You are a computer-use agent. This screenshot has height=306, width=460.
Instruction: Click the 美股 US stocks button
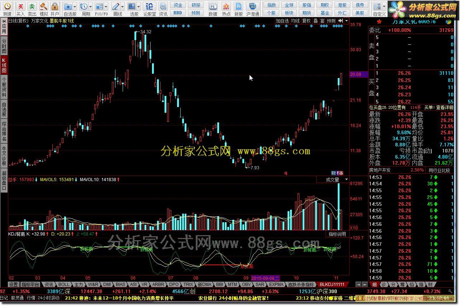pyautogui.click(x=360, y=13)
